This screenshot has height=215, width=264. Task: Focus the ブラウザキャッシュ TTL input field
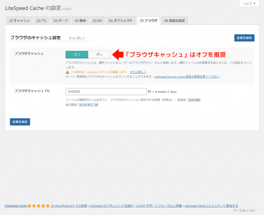click(x=106, y=92)
